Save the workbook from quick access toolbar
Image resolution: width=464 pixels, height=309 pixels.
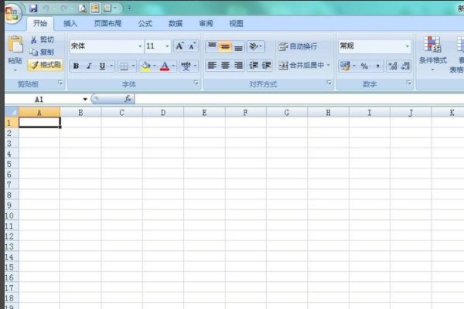click(33, 8)
